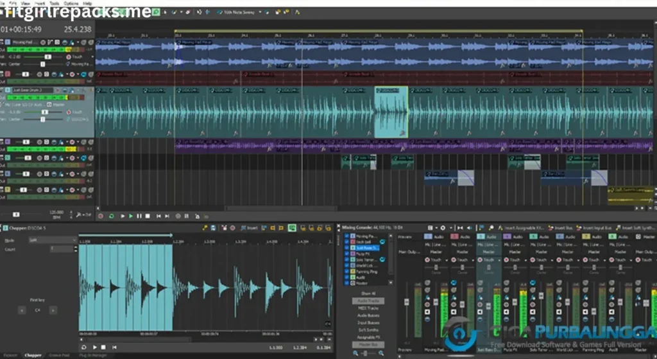Toggle the Audio Tracks filter button
The height and width of the screenshot is (359, 657).
point(368,301)
